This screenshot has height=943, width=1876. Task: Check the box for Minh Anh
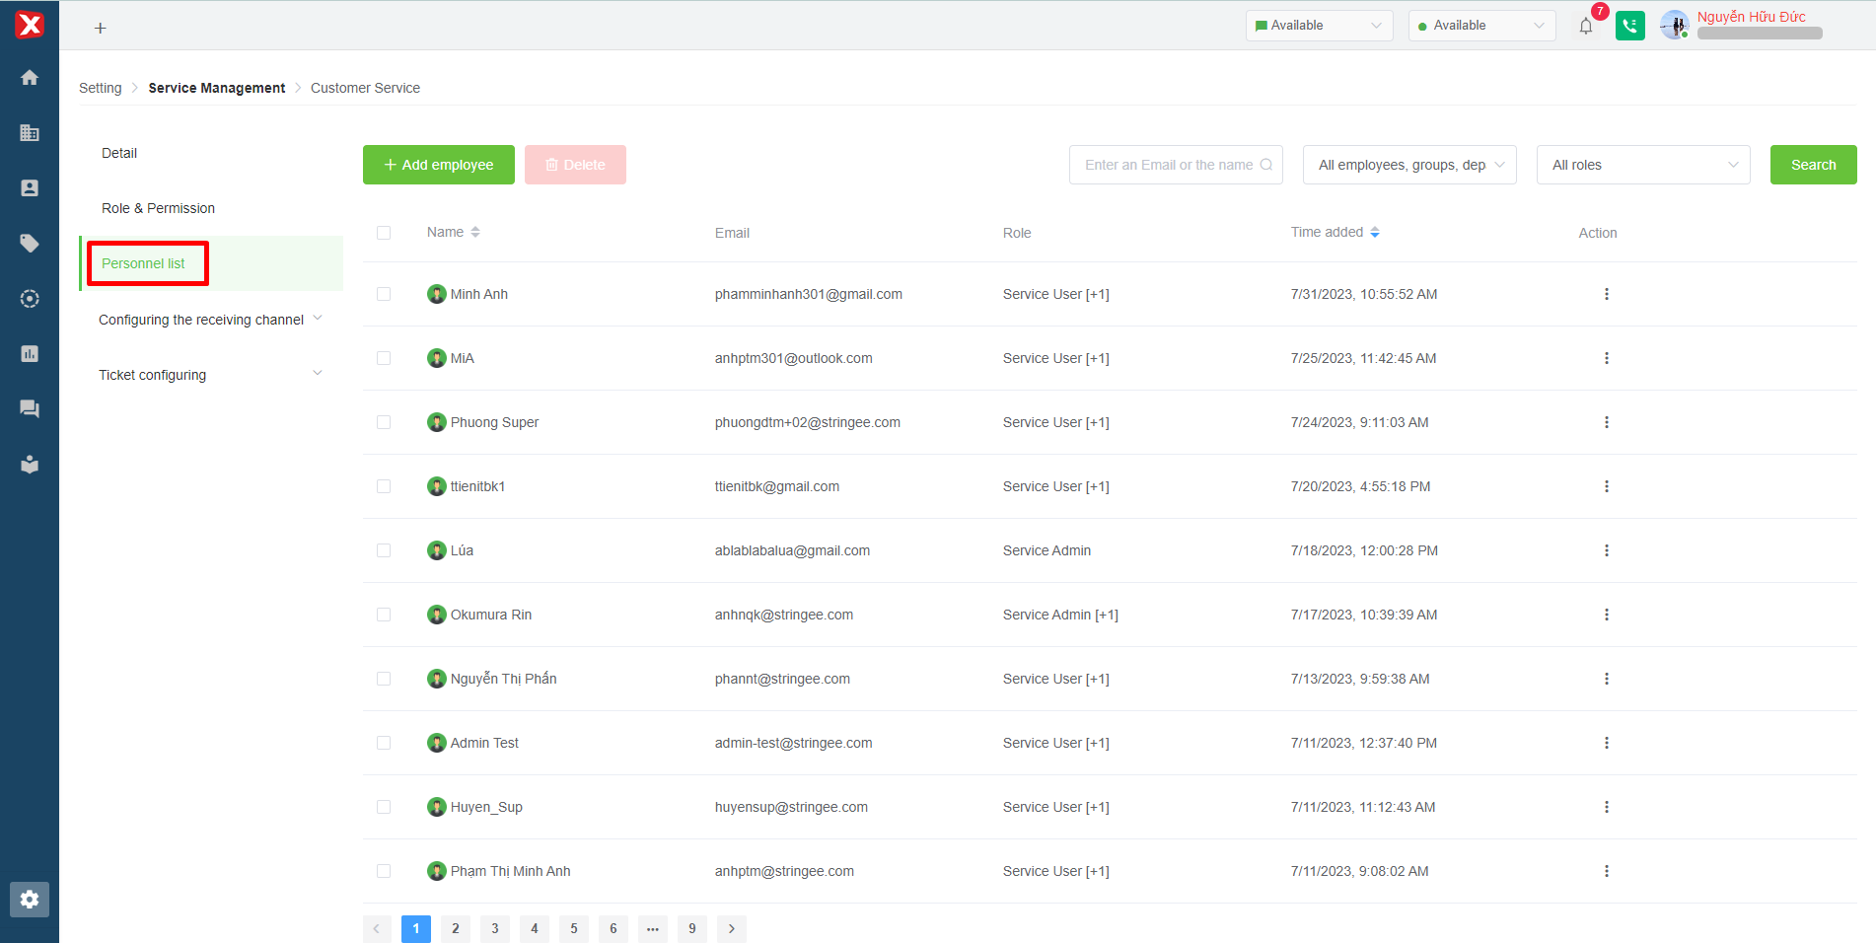(384, 294)
